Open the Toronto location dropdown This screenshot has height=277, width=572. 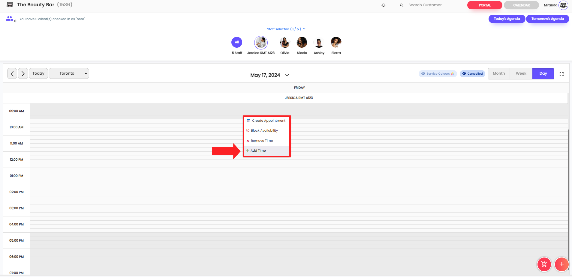point(69,73)
